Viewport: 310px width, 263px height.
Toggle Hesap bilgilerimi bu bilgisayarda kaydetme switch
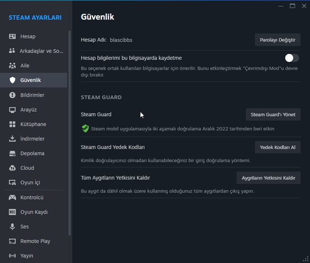tap(292, 58)
